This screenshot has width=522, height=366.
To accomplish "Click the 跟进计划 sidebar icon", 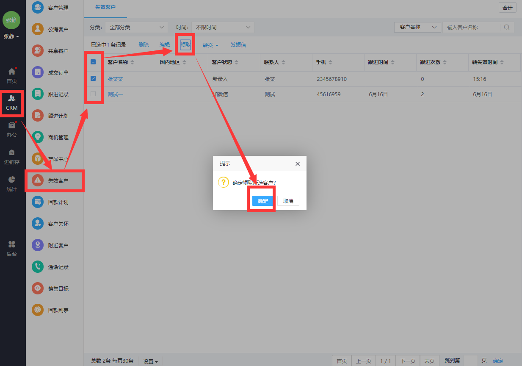I will (38, 116).
